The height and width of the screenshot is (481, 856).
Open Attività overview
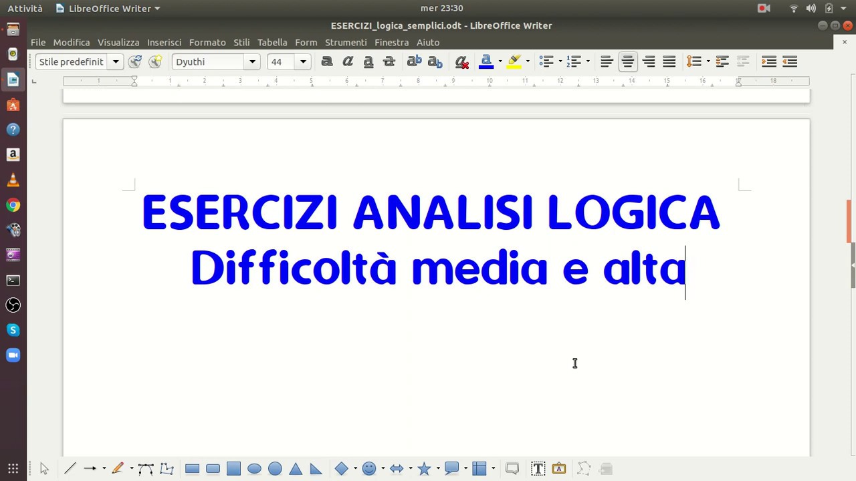[x=25, y=8]
